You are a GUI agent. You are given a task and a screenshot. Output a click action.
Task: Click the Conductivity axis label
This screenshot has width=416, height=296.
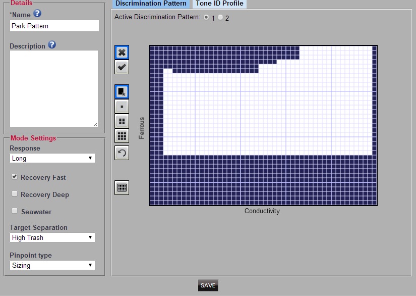262,211
